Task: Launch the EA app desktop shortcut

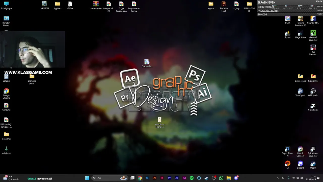Action: [x=288, y=165]
